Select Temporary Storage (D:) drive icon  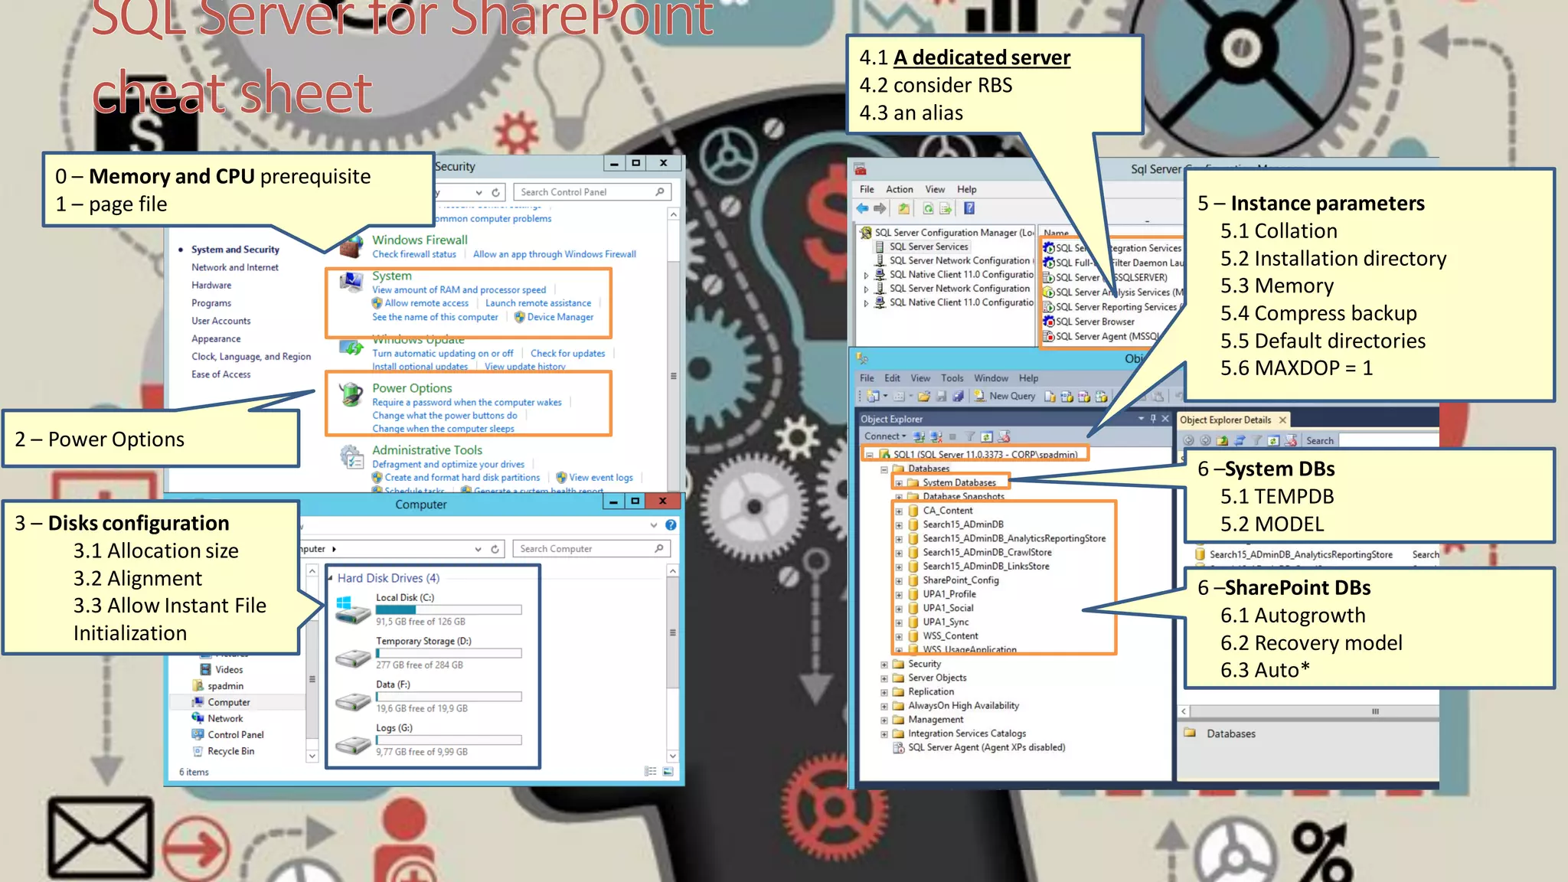point(353,657)
